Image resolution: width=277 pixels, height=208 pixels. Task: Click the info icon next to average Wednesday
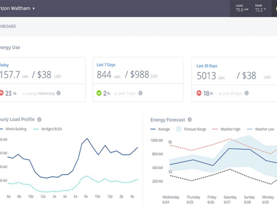(59, 93)
